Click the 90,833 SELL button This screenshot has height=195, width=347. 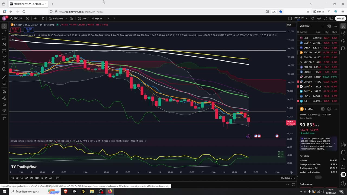tap(15, 30)
